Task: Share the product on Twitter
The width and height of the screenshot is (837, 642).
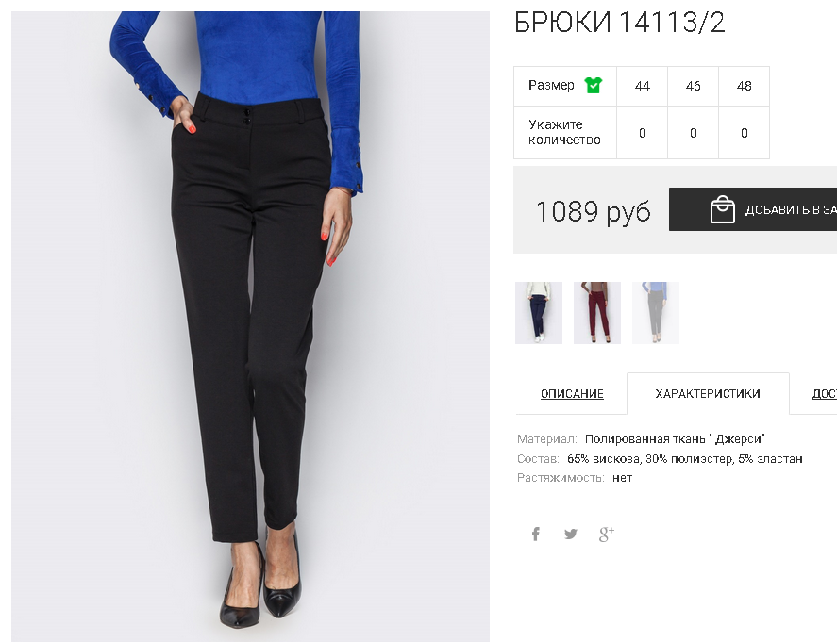Action: coord(571,534)
